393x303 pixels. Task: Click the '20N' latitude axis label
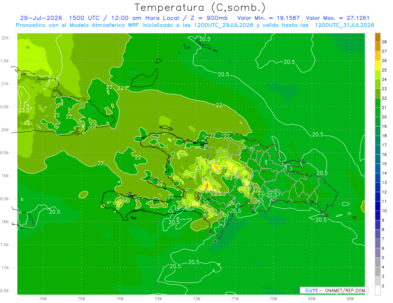[x=5, y=130]
